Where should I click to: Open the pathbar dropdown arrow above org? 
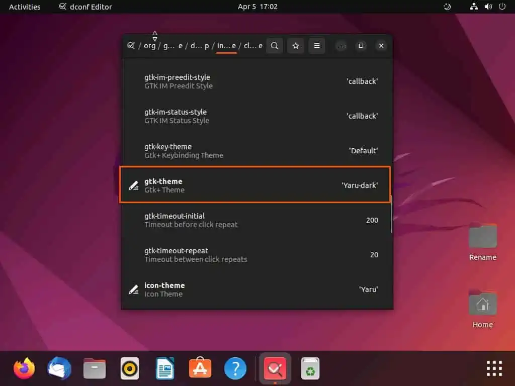tap(154, 35)
